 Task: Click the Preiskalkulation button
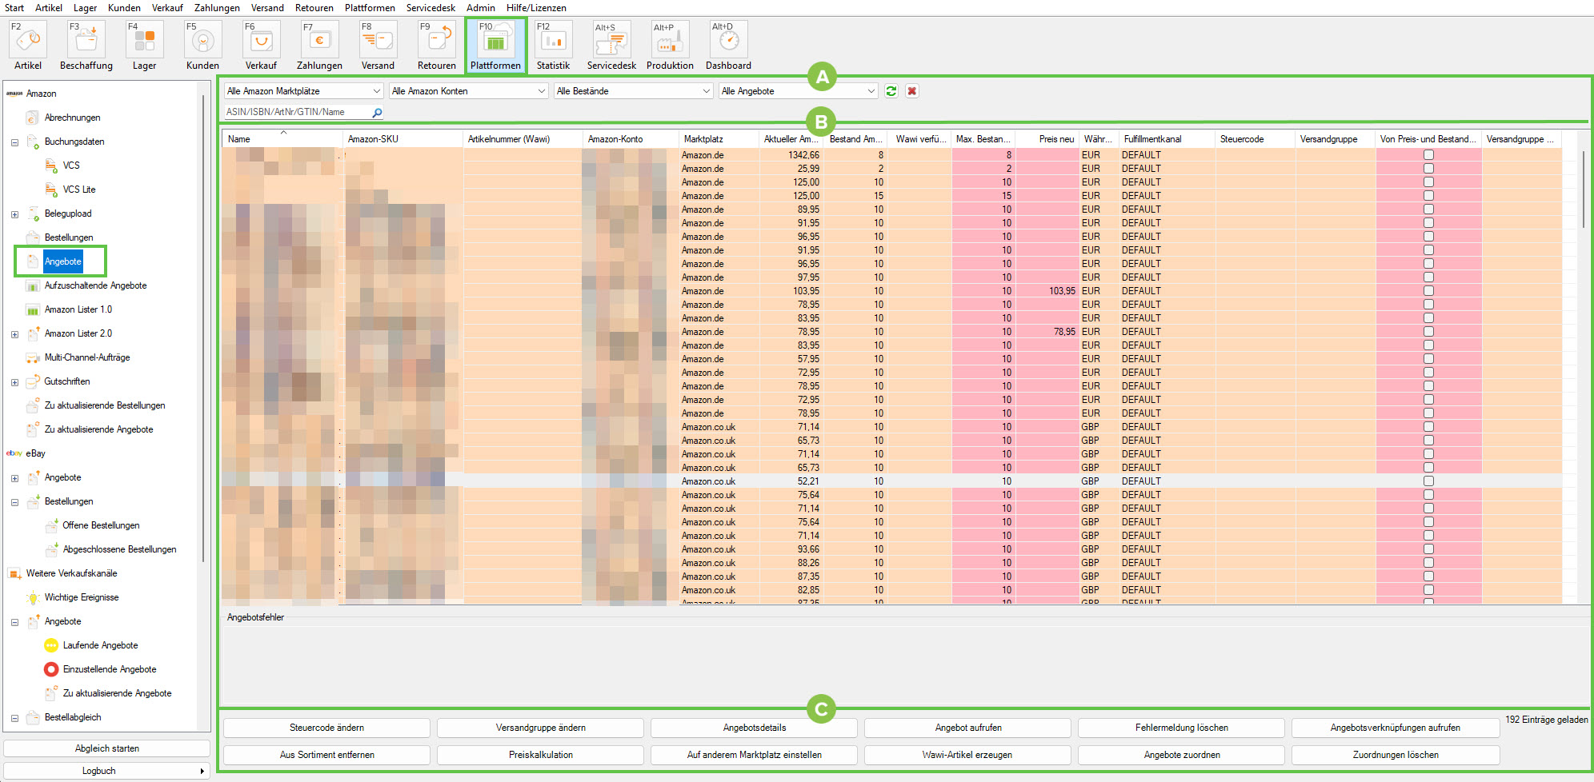(x=540, y=755)
